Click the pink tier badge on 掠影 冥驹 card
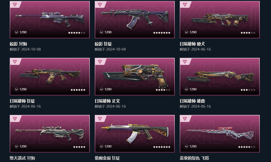271x162 pixels. click(x=15, y=5)
